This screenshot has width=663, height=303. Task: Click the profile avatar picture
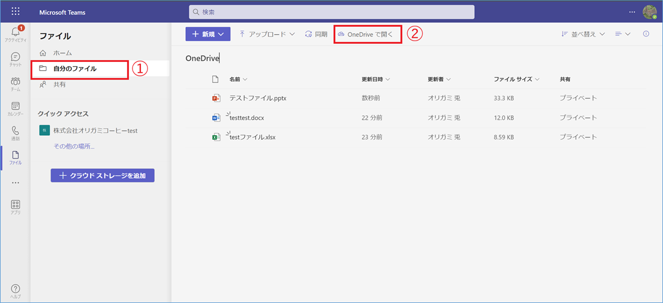pos(649,12)
